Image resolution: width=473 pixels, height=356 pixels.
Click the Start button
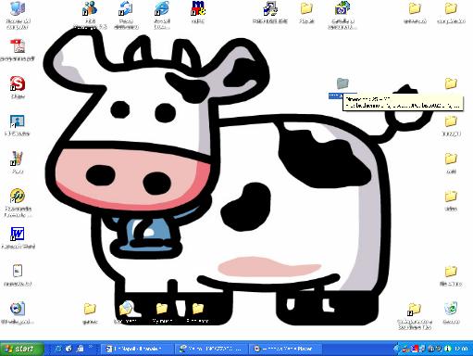[21, 349]
